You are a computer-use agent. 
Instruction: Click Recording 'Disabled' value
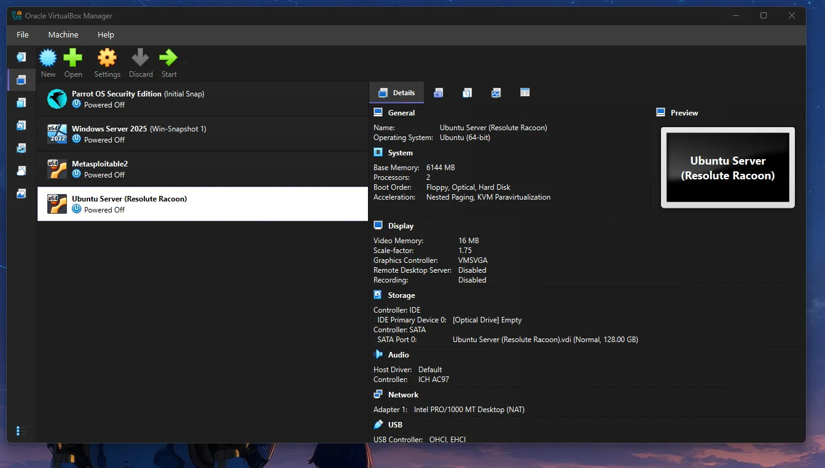[x=472, y=280]
